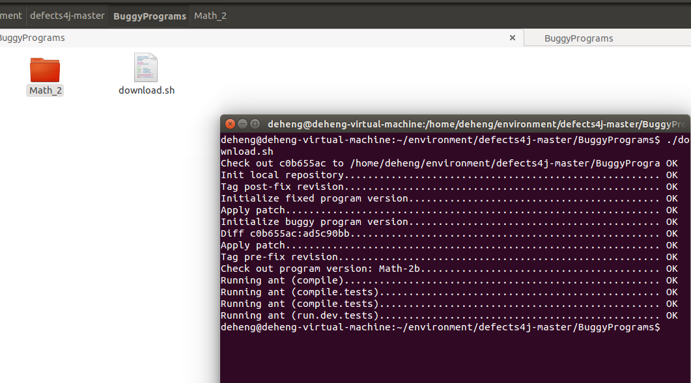This screenshot has height=383, width=691.
Task: Click the shell script document icon
Action: tap(146, 67)
